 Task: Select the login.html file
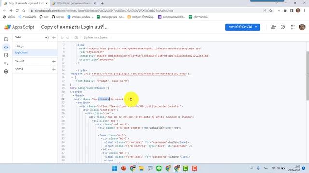35,52
